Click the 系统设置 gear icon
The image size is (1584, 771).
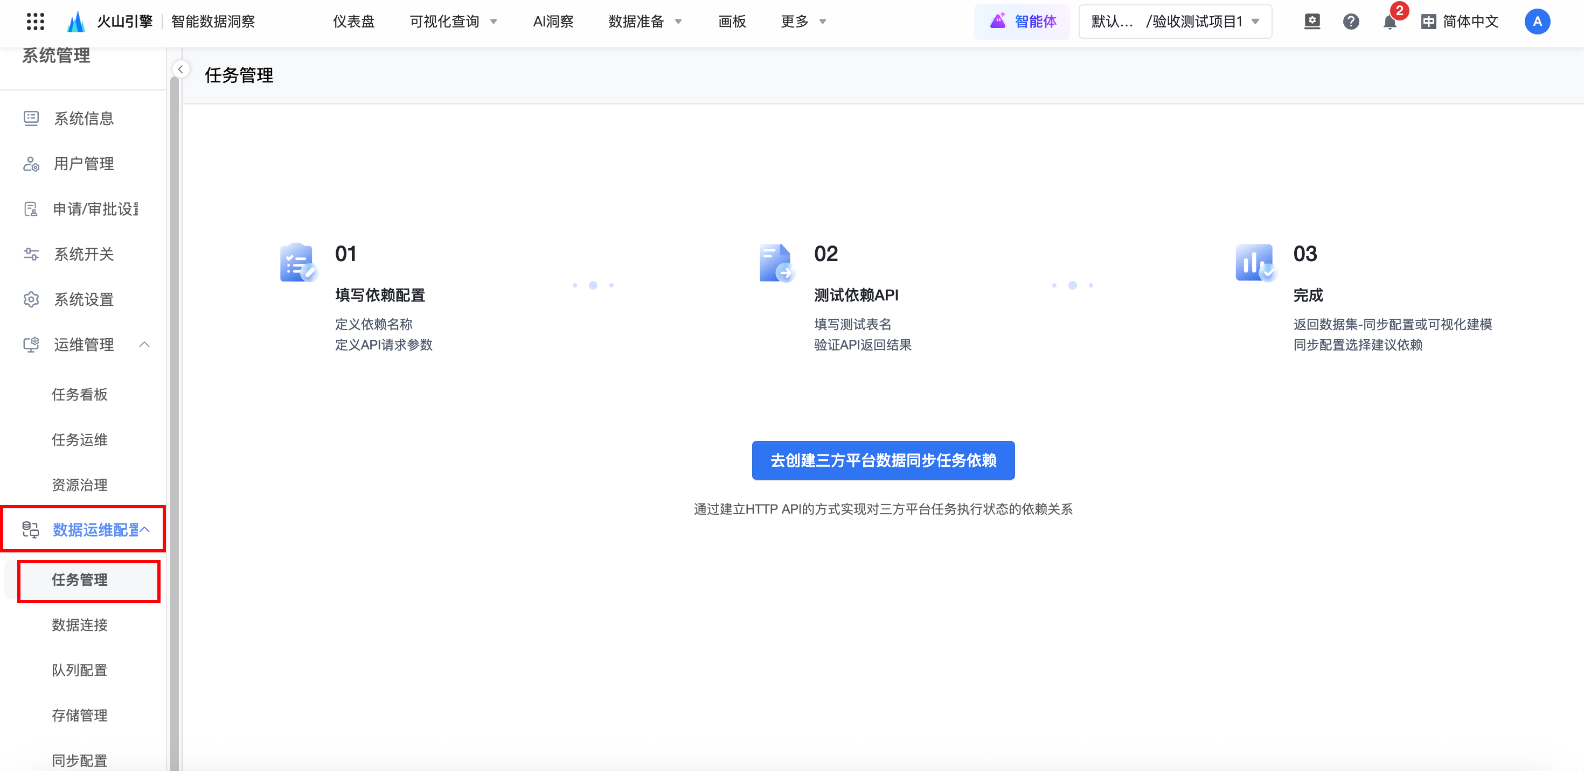31,299
